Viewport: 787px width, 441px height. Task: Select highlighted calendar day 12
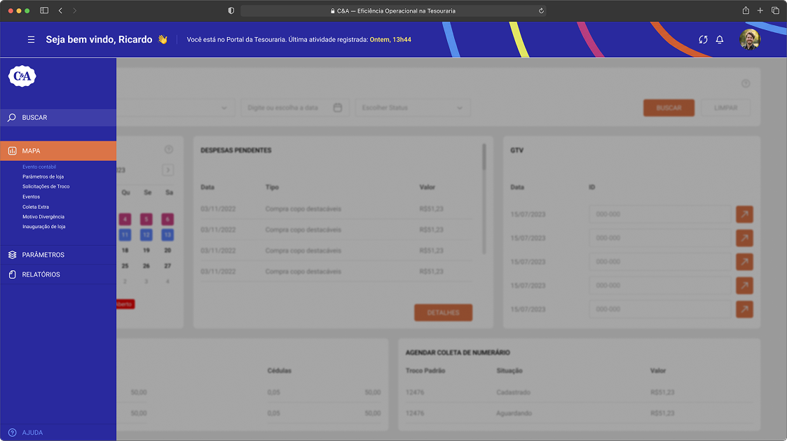(146, 234)
